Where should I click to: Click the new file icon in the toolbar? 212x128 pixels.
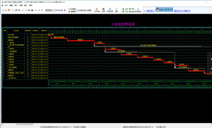[3, 10]
